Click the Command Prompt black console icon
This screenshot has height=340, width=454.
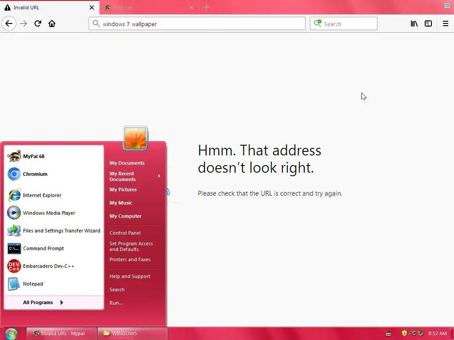pos(14,248)
